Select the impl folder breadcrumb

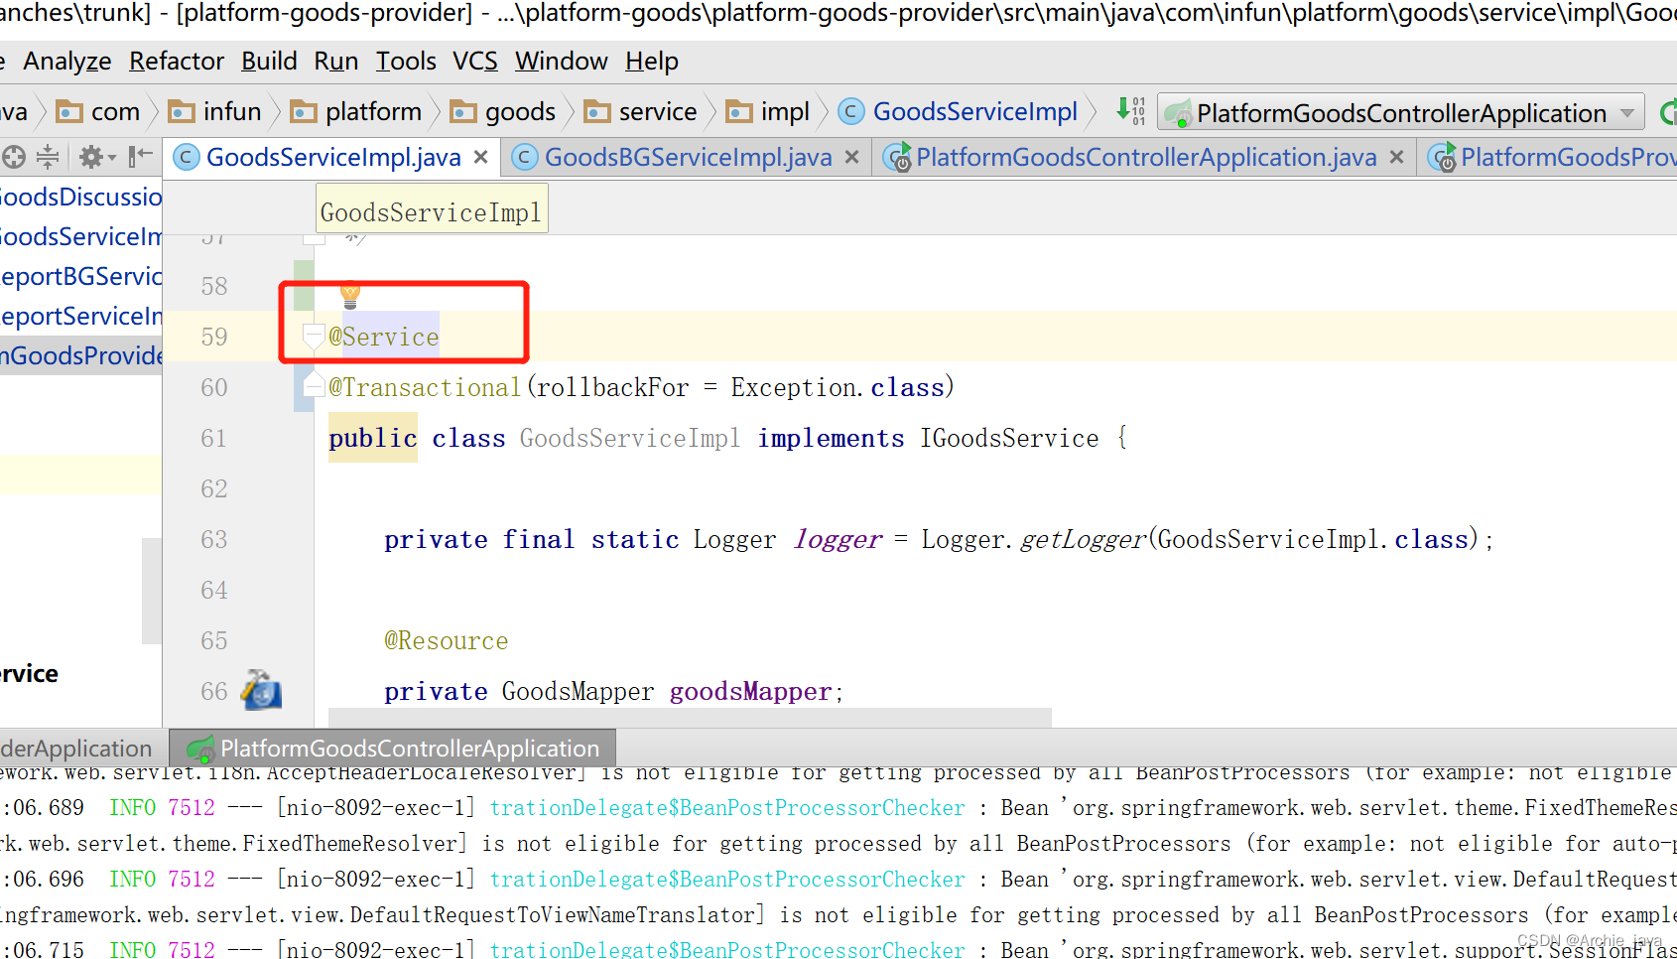(768, 112)
